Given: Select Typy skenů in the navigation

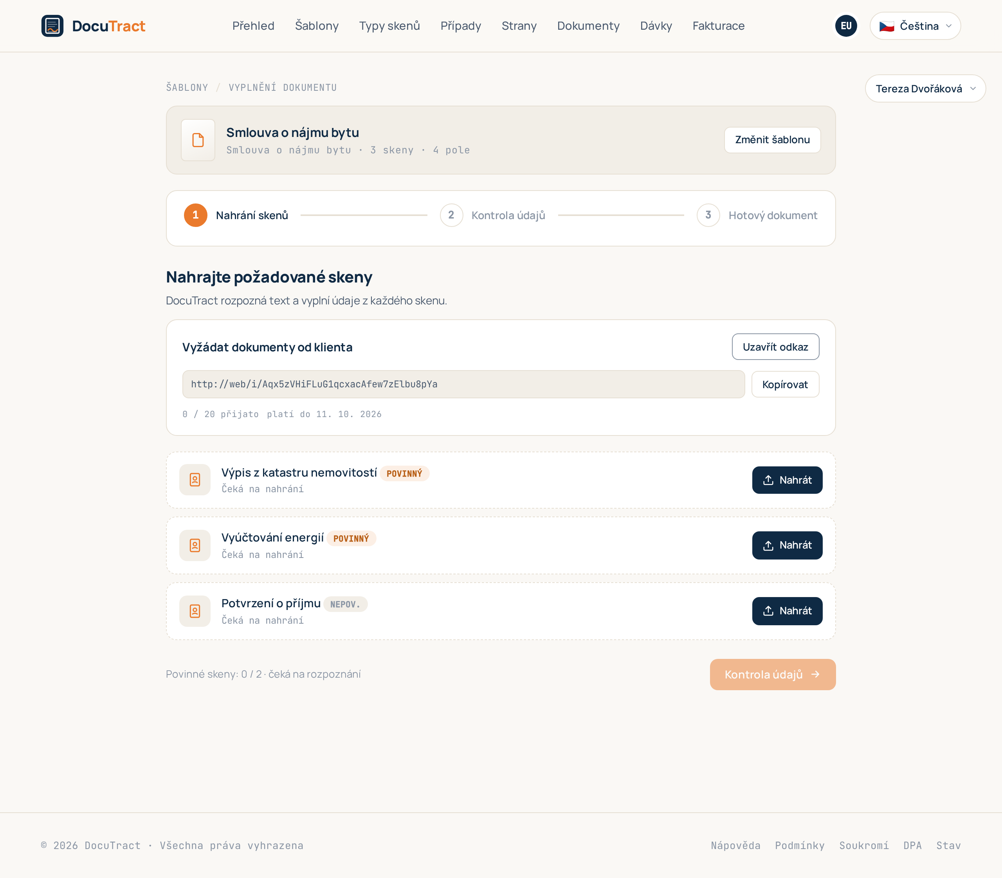Looking at the screenshot, I should 390,26.
